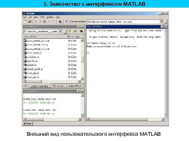Image resolution: width=189 pixels, height=141 pixels.
Task: Click the Undo toolbar icon
Action: pyautogui.click(x=49, y=22)
